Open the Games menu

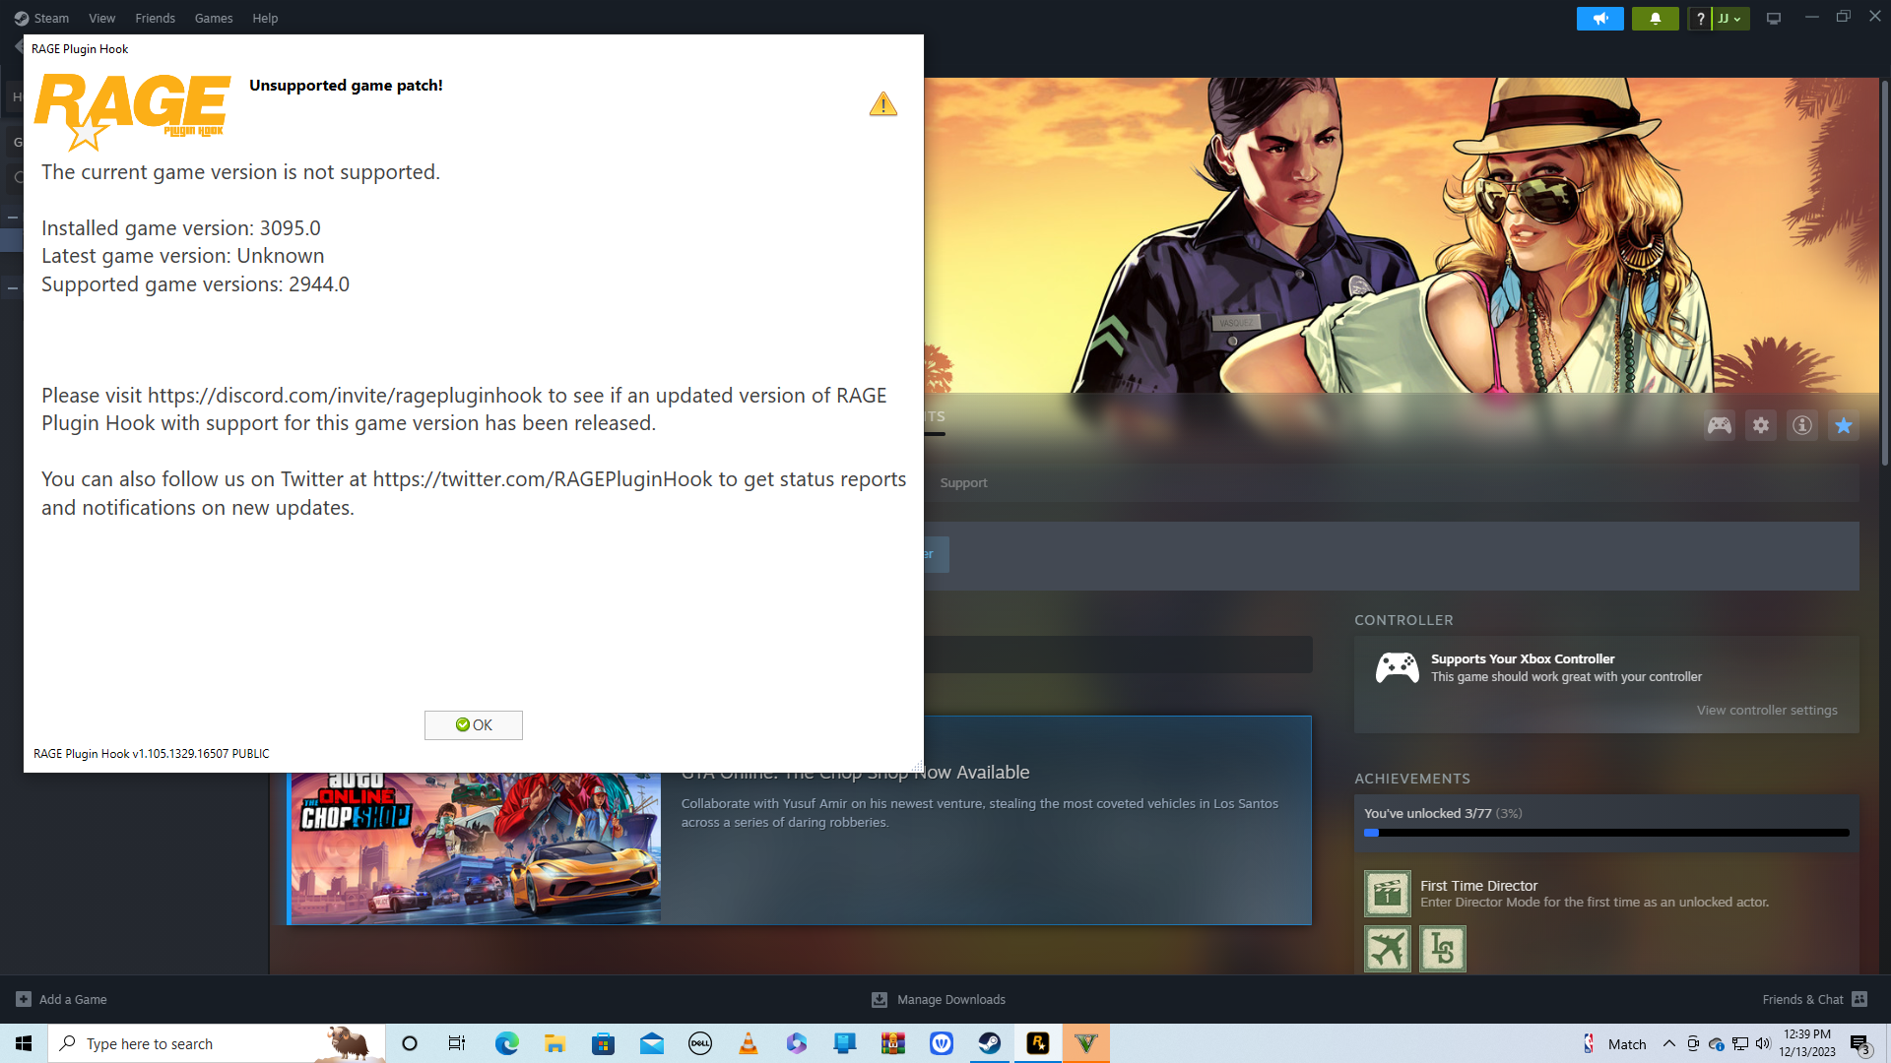pyautogui.click(x=214, y=18)
